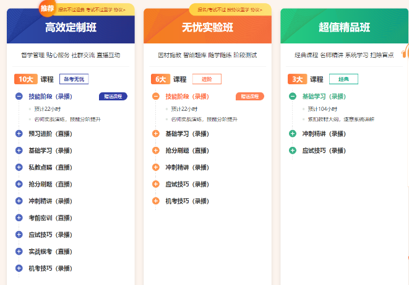Viewport: 409px width, 285px height.
Task: Select the 无忧实验班 header
Action: point(207,28)
